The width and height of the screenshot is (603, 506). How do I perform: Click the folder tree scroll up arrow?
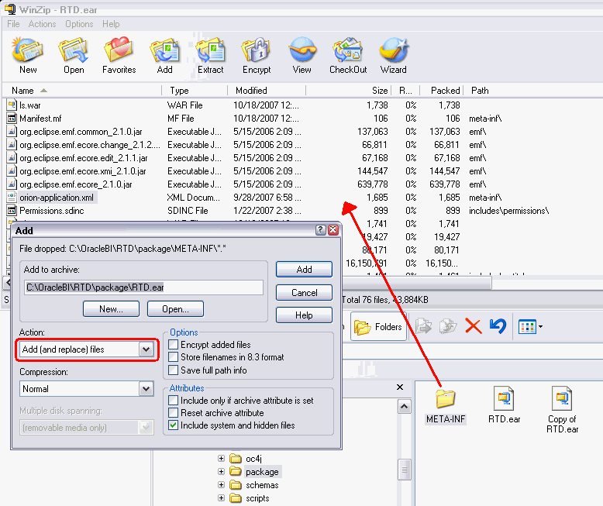pos(404,406)
